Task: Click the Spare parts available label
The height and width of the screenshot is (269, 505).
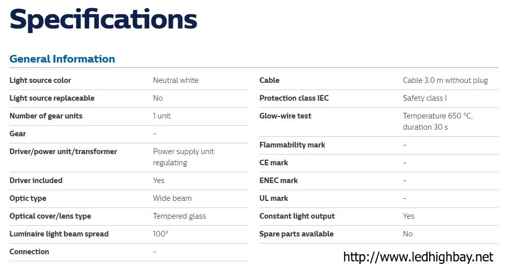Action: coord(296,234)
